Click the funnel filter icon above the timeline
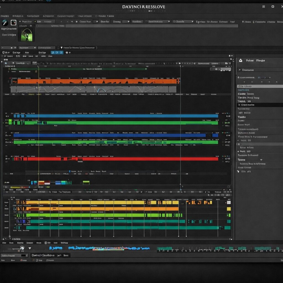 tap(62, 48)
